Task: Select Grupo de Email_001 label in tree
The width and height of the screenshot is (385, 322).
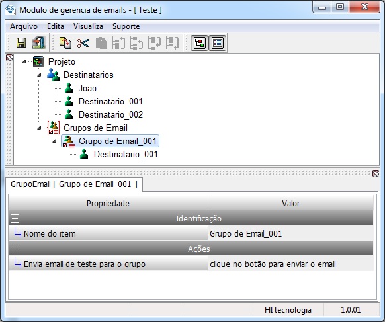Action: [118, 141]
